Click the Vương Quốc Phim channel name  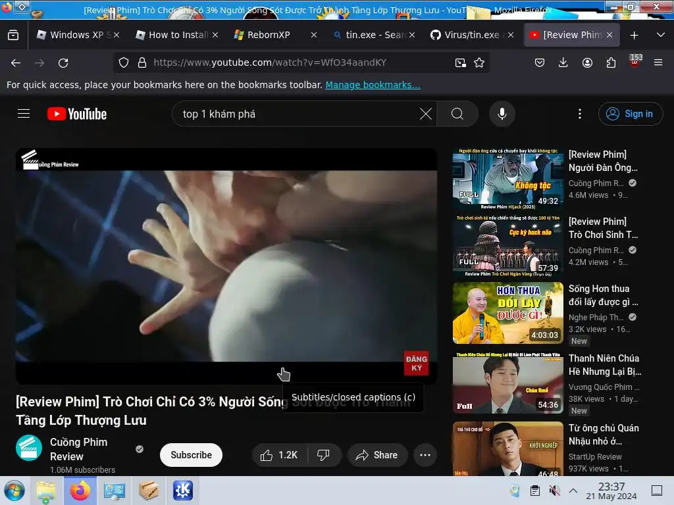pyautogui.click(x=604, y=387)
